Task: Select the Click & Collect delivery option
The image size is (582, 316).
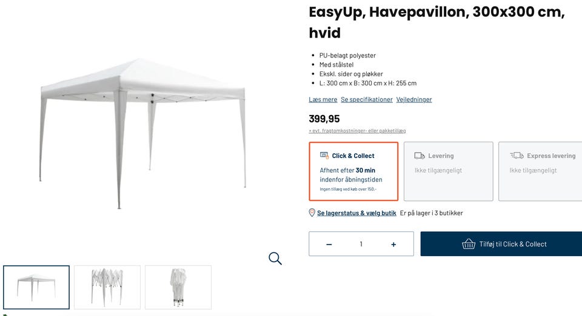Action: click(x=353, y=171)
